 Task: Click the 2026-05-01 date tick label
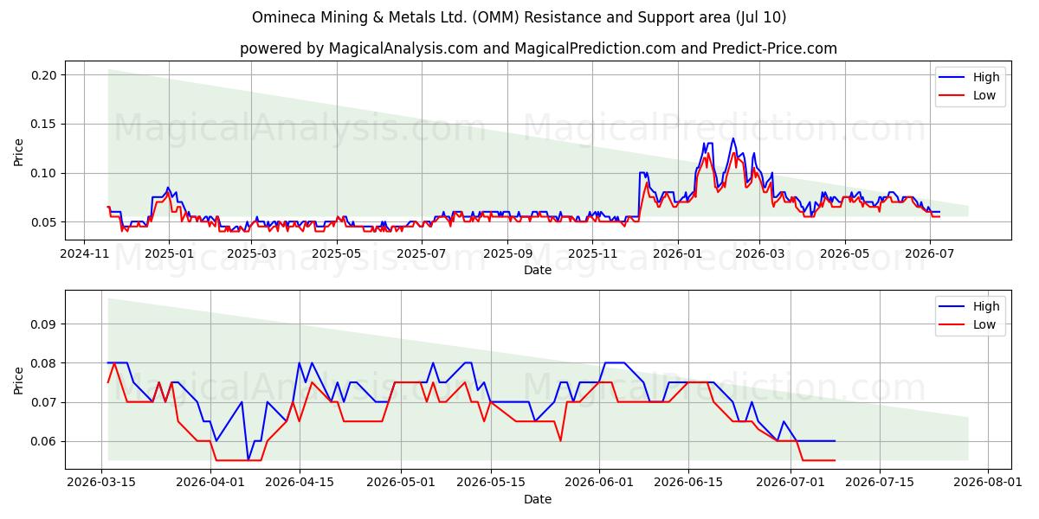click(x=402, y=483)
